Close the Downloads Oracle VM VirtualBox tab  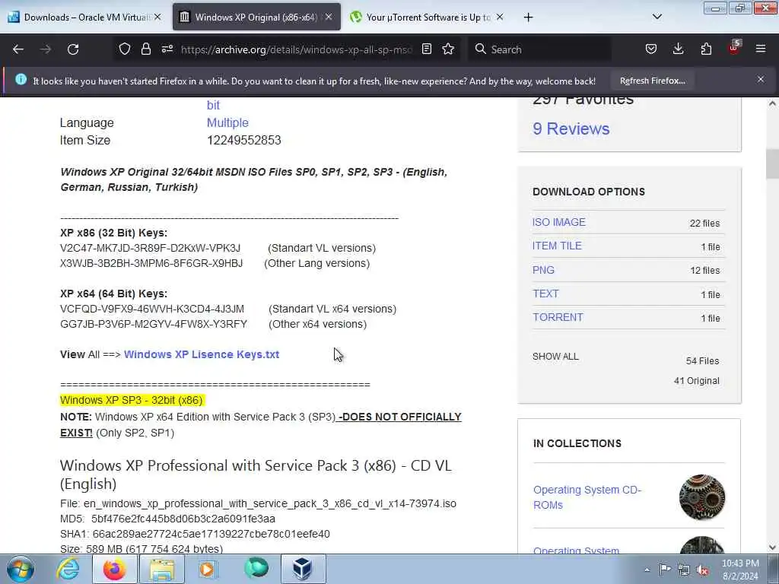click(157, 17)
